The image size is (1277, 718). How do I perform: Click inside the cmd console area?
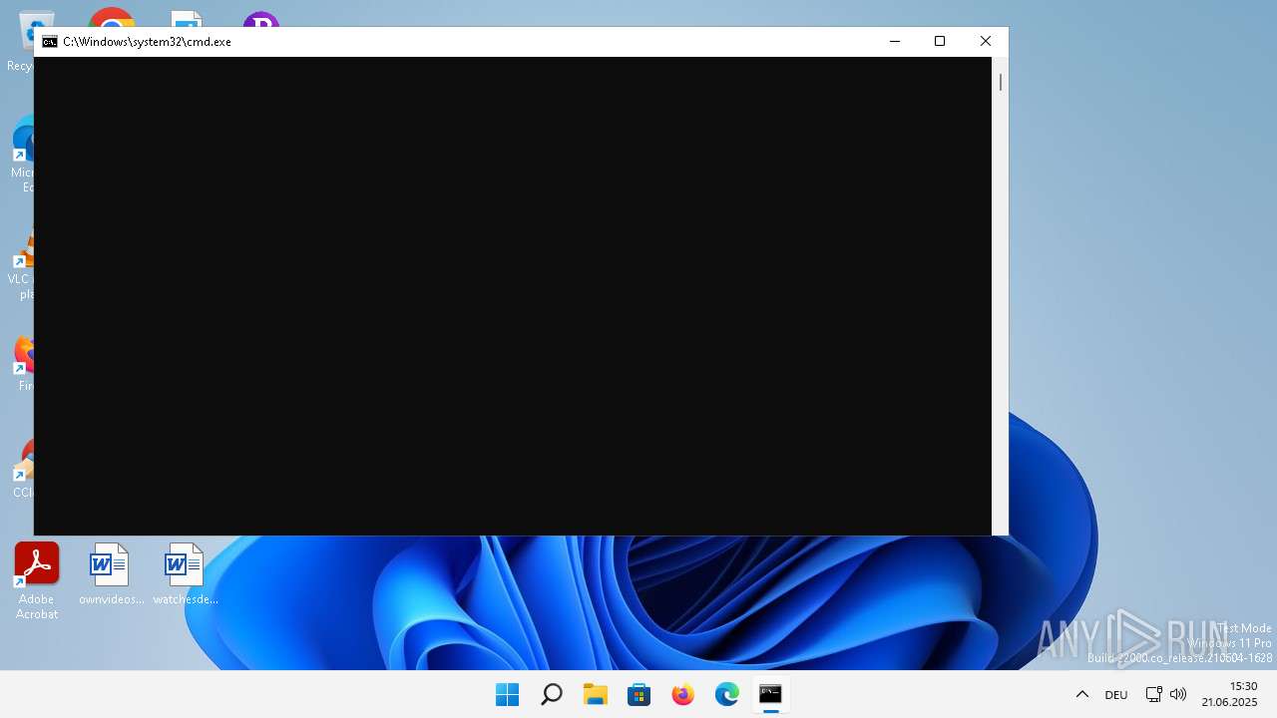point(513,296)
